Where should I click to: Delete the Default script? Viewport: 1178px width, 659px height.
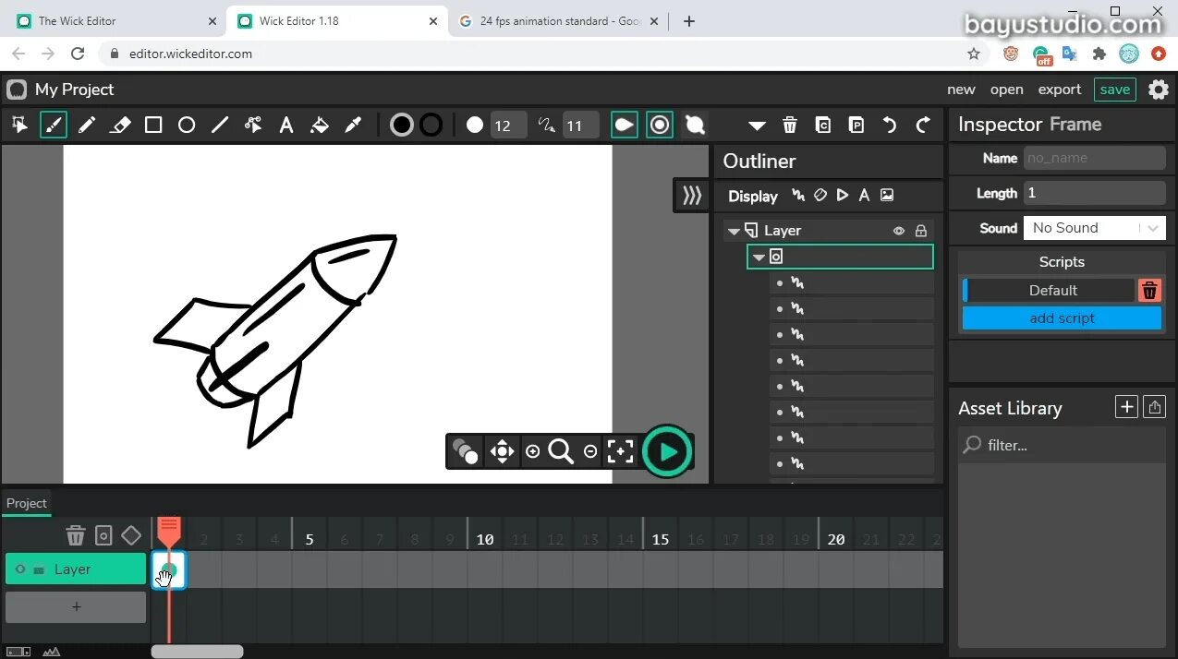click(1149, 290)
